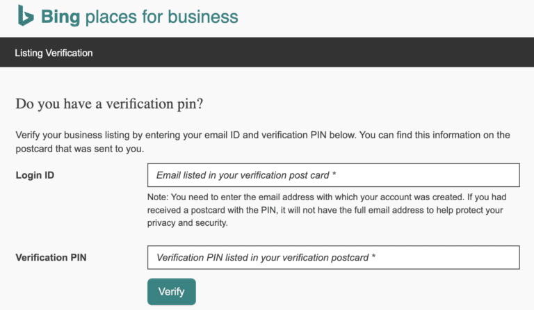Viewport: 534px width, 310px height.
Task: Click the PIN placeholder's required asterisk
Action: click(x=373, y=257)
